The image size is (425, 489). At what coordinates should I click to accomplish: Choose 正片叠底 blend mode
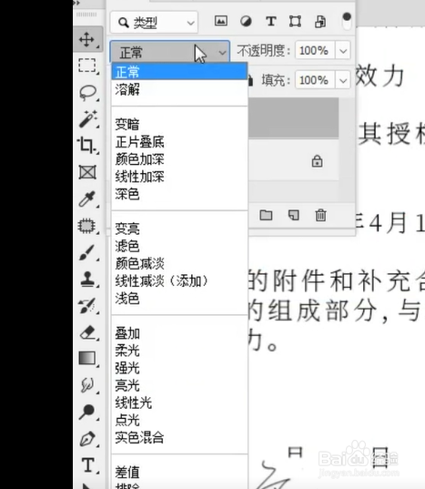click(179, 142)
